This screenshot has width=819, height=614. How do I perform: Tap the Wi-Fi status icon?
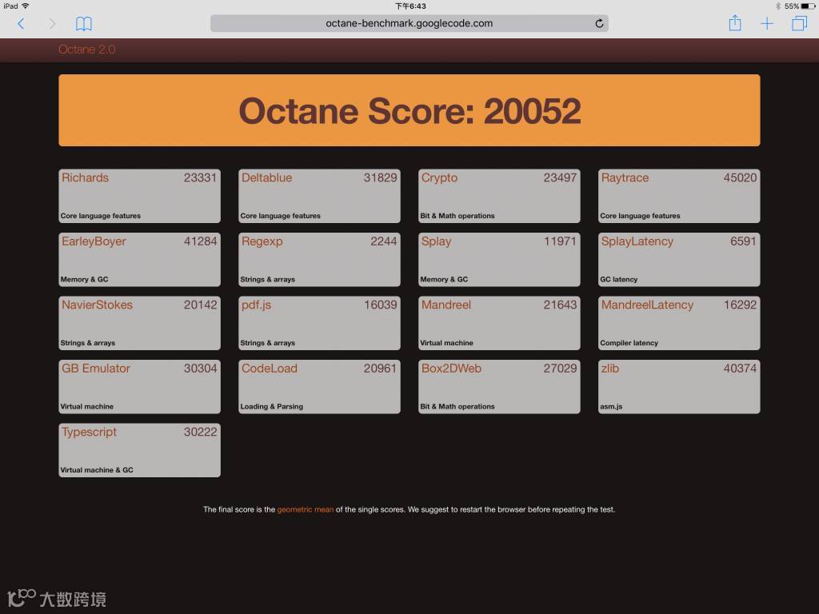tap(25, 6)
